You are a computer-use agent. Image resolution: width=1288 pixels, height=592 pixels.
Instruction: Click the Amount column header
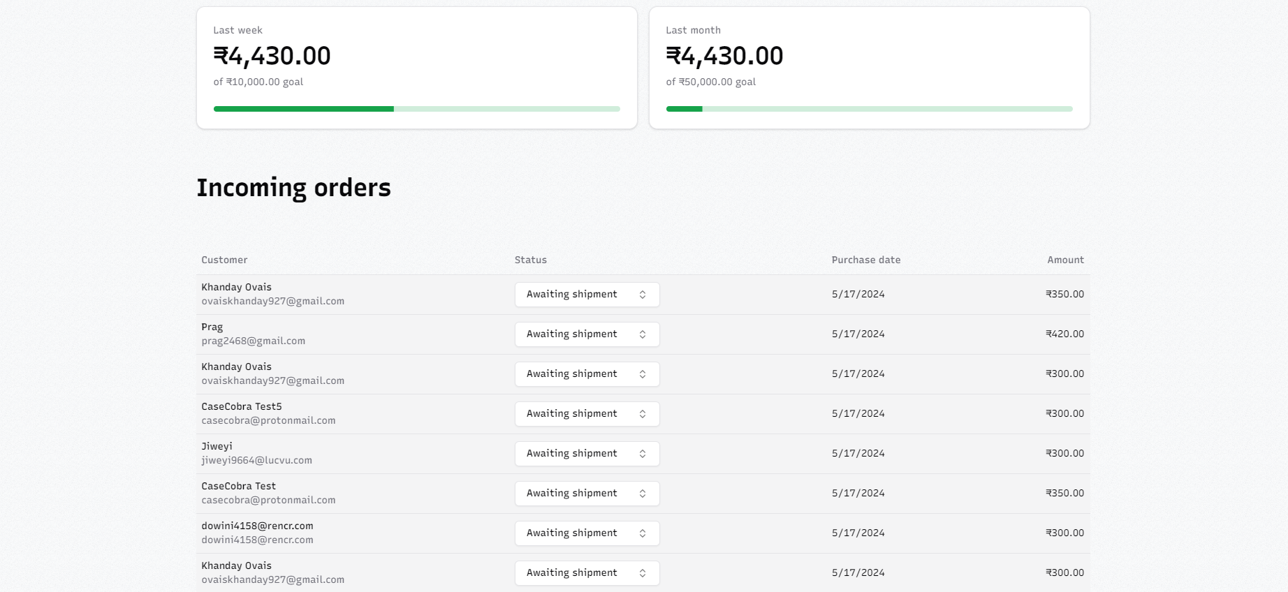1065,260
